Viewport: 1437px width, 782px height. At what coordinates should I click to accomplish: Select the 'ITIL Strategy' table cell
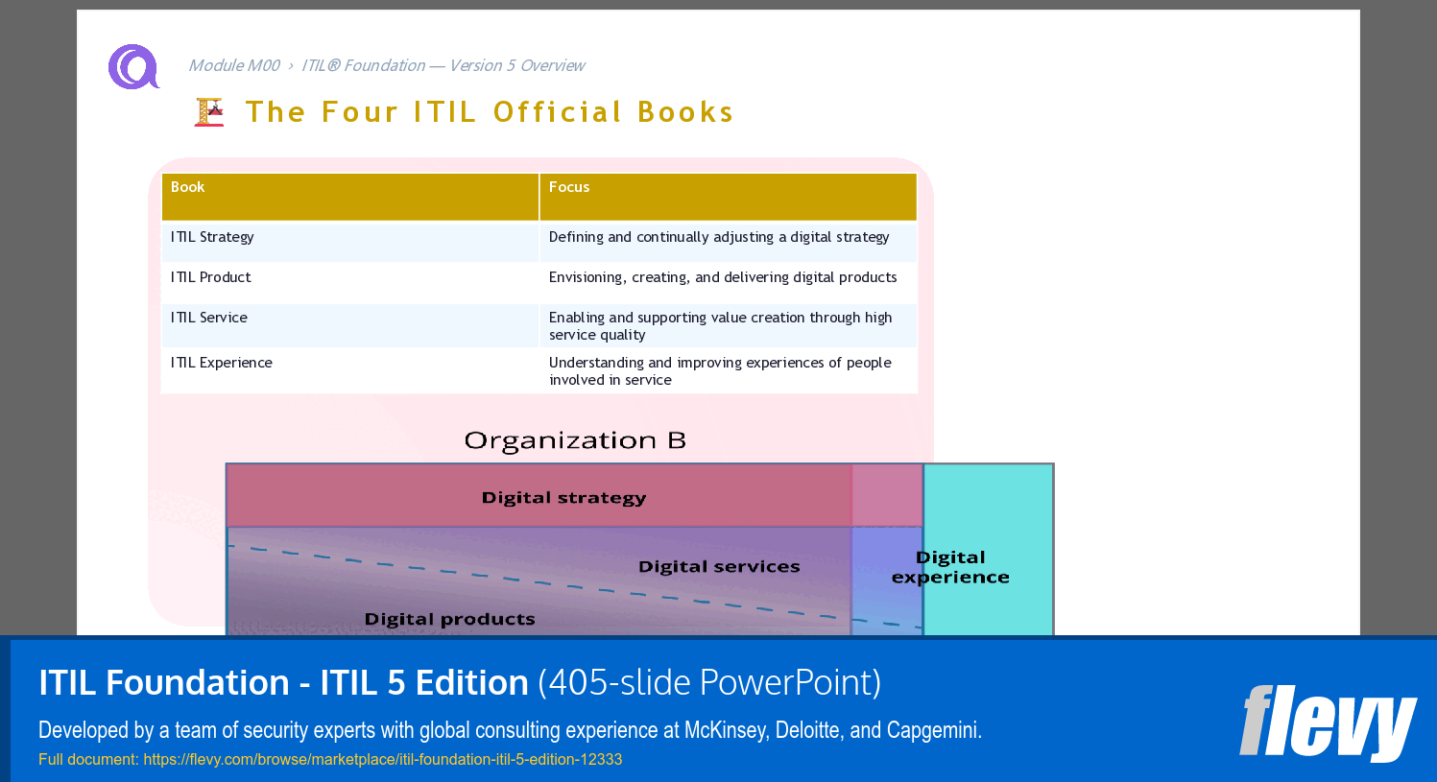pos(350,242)
